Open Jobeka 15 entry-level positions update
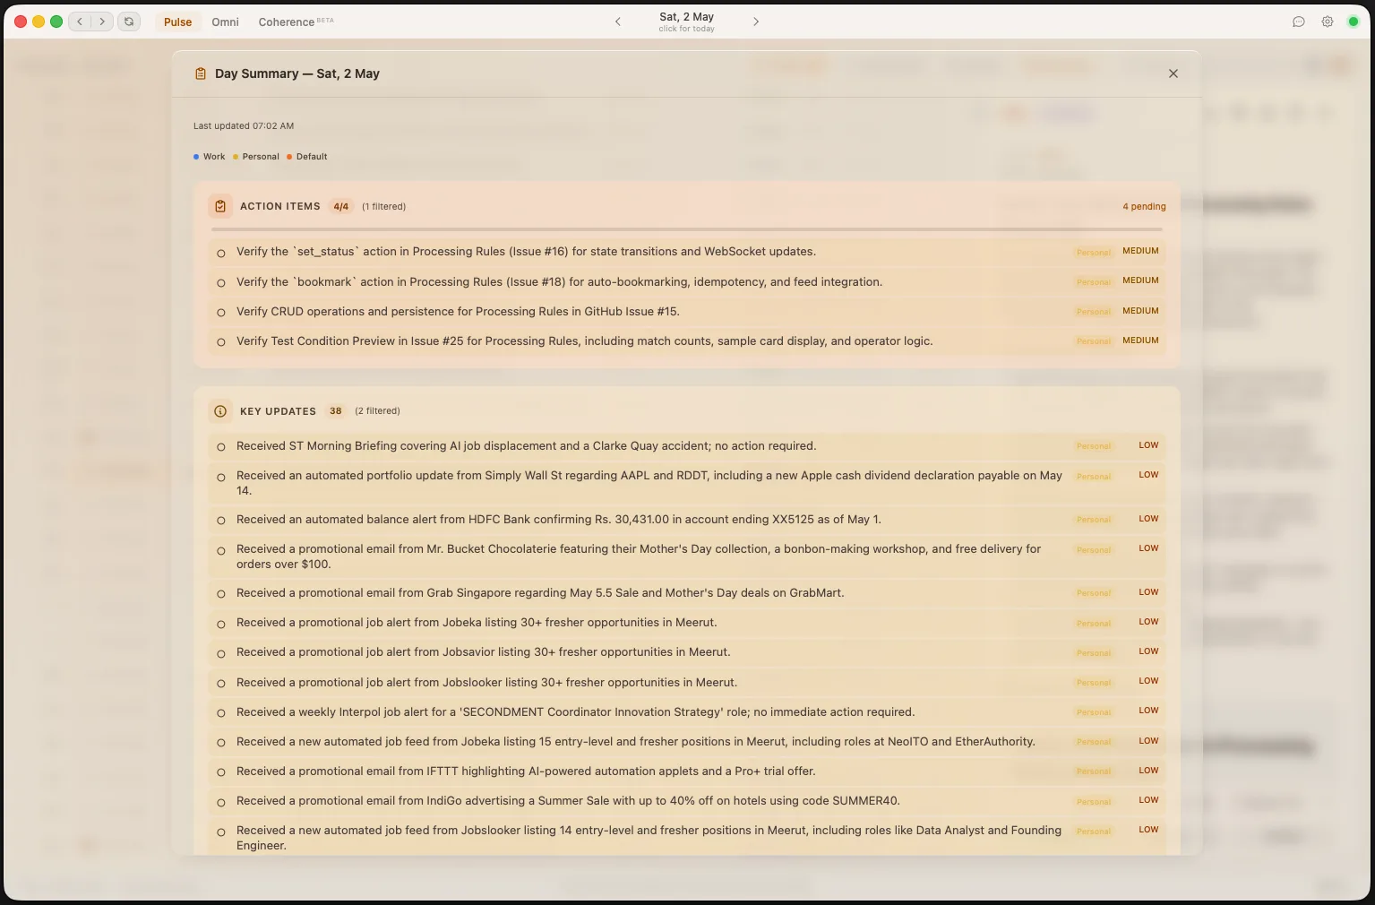This screenshot has width=1375, height=905. point(635,742)
